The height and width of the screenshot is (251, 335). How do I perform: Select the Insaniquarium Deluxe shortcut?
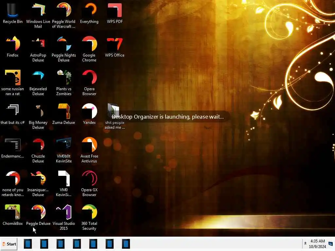click(38, 184)
